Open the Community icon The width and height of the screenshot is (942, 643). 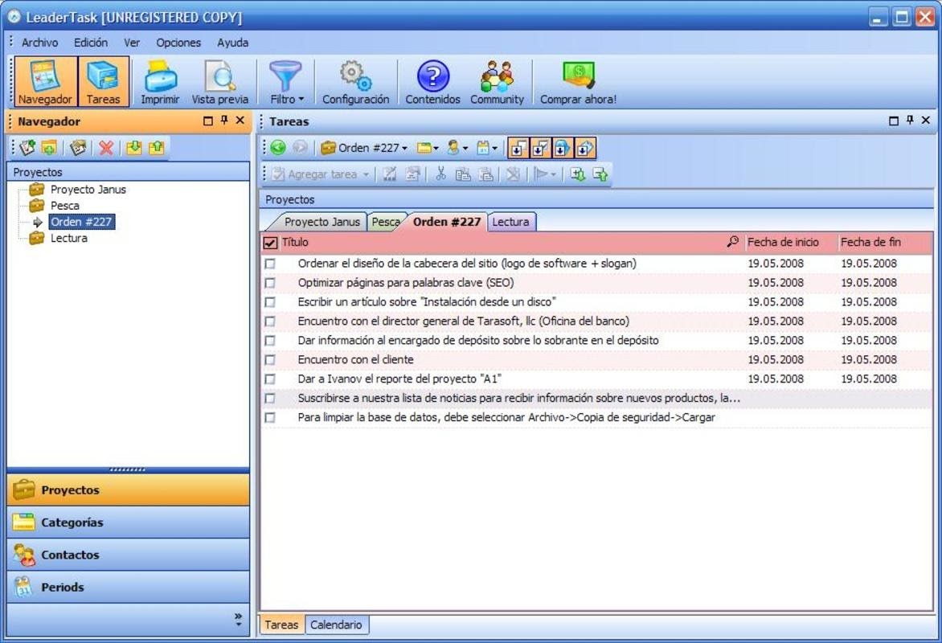pos(497,82)
